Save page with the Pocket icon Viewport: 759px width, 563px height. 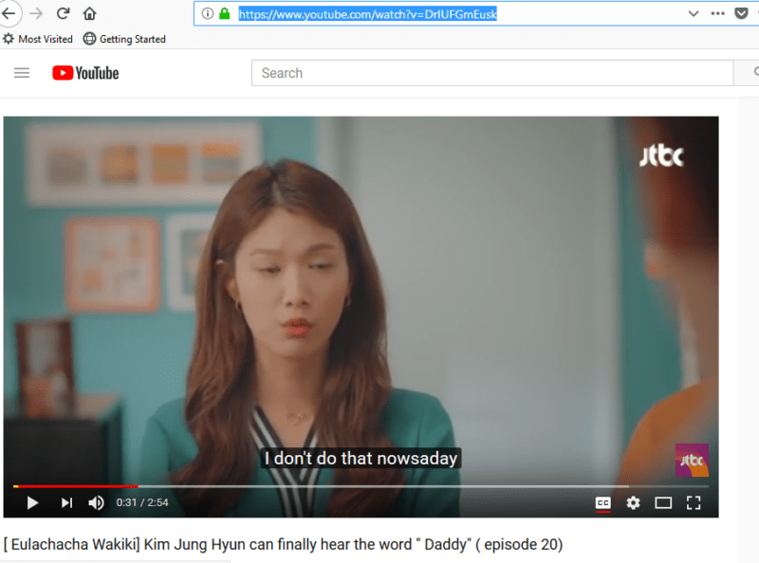coord(741,13)
